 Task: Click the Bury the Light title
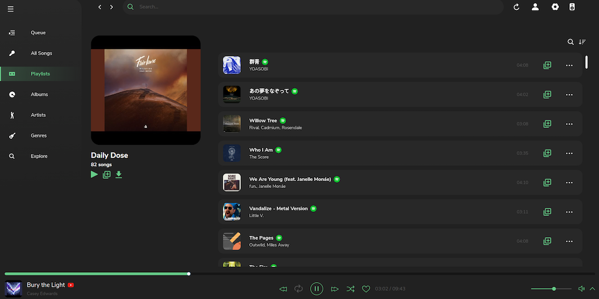pyautogui.click(x=46, y=285)
